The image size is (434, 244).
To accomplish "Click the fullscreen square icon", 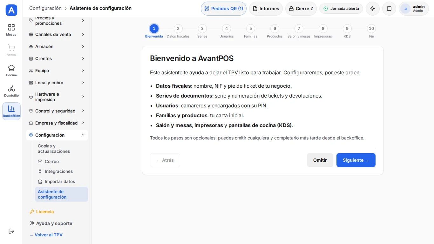I will coord(389,9).
